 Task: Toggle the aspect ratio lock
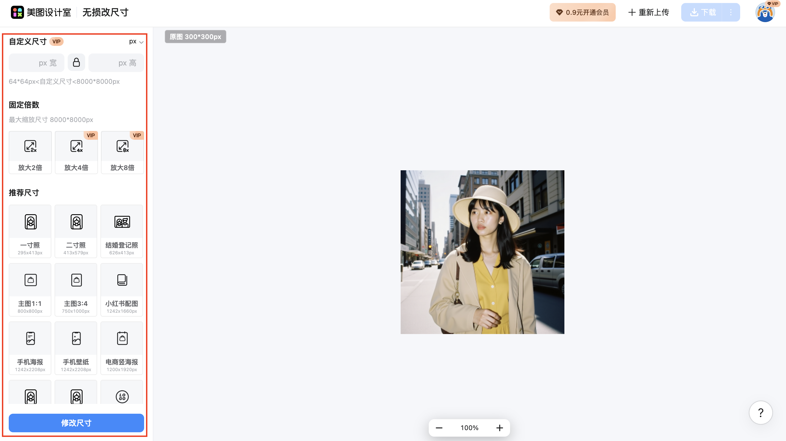click(x=76, y=62)
